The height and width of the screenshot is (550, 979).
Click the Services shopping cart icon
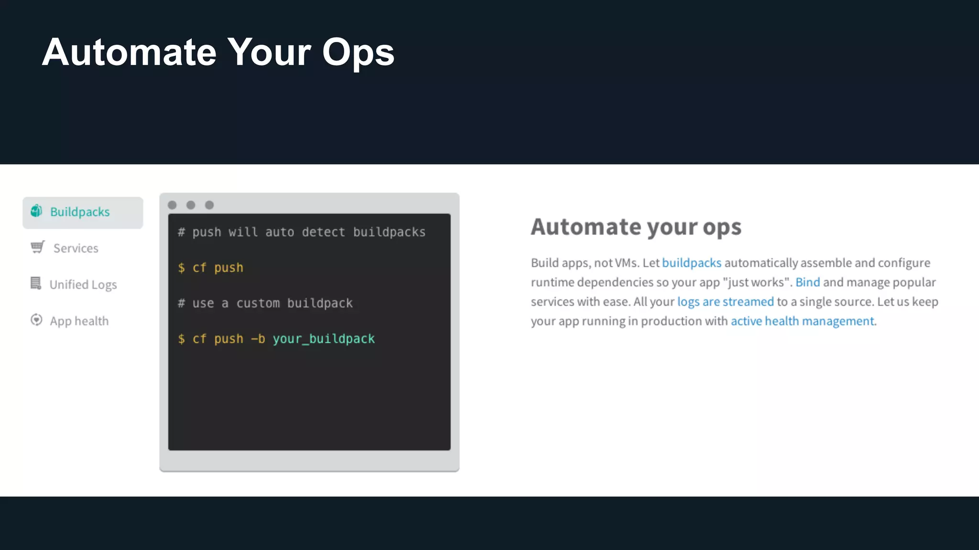pos(38,247)
